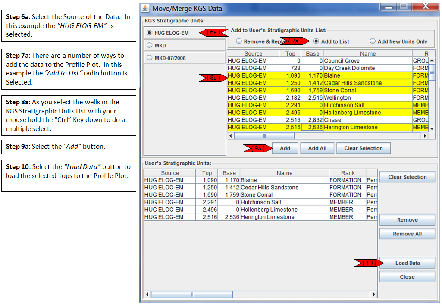The height and width of the screenshot is (307, 442).
Task: Click MEMBER rank in user's Hutchinson Salt row
Action: tap(348, 202)
